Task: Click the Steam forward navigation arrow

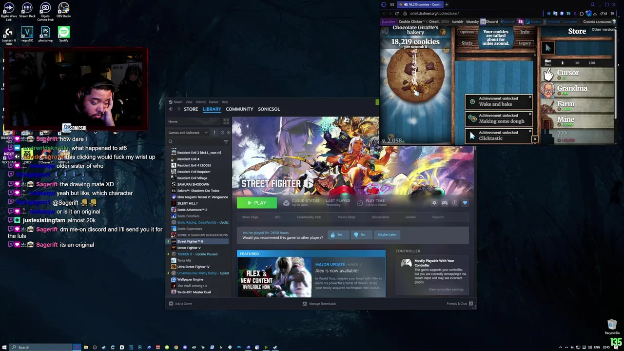Action: [x=178, y=109]
